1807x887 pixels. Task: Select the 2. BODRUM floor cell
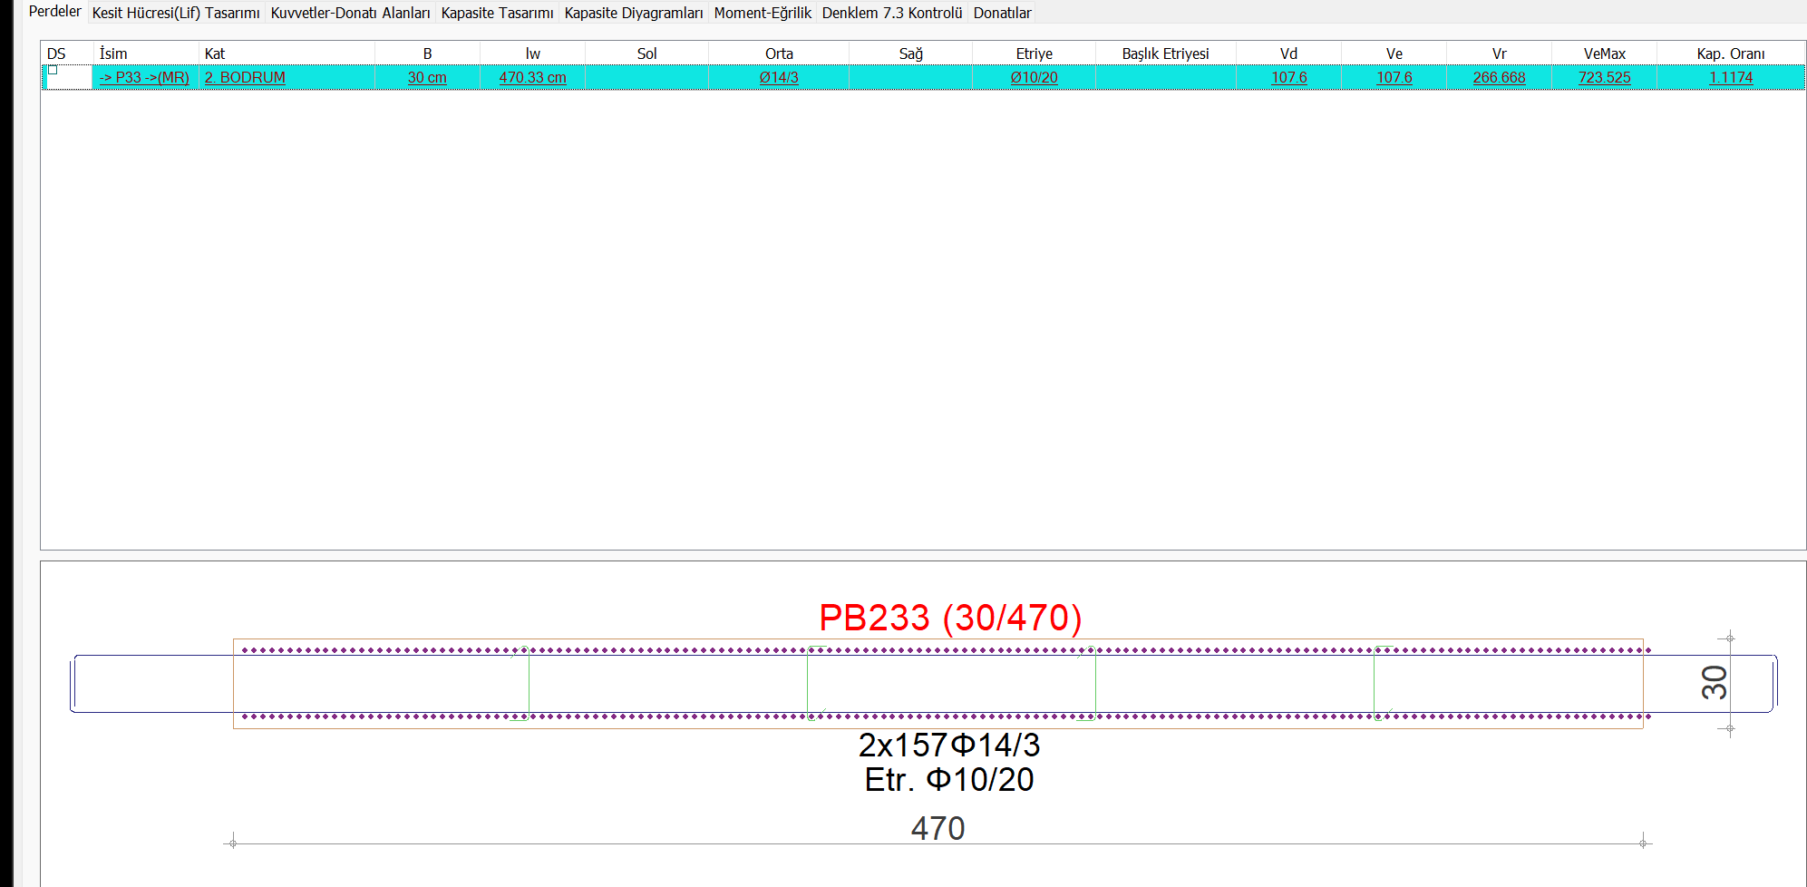coord(245,78)
